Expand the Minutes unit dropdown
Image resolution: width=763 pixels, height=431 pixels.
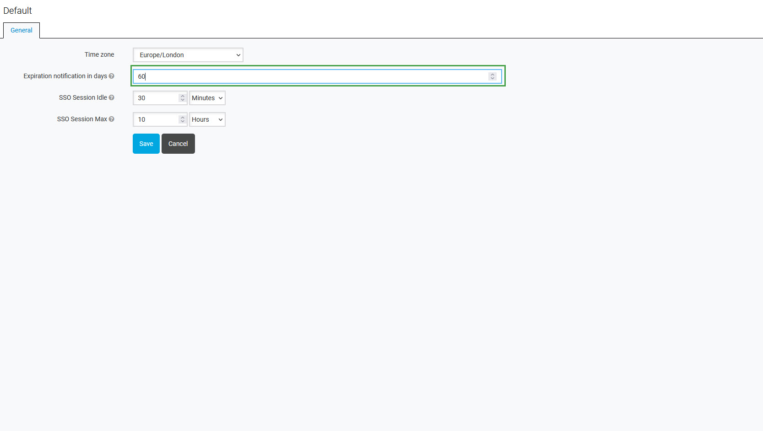207,98
